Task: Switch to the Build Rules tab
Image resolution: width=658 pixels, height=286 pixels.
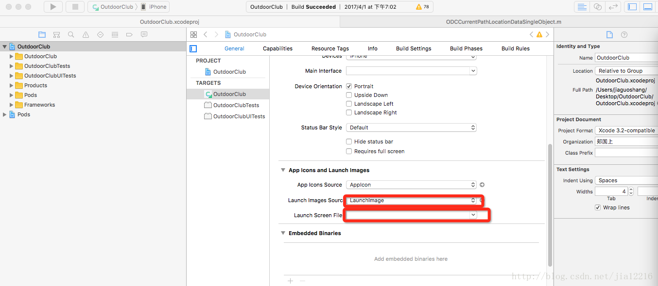Action: click(516, 48)
